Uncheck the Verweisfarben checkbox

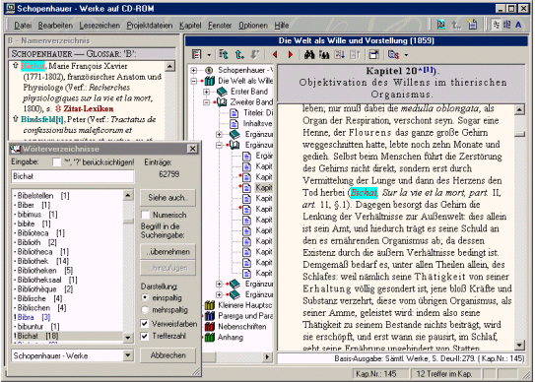(x=145, y=323)
